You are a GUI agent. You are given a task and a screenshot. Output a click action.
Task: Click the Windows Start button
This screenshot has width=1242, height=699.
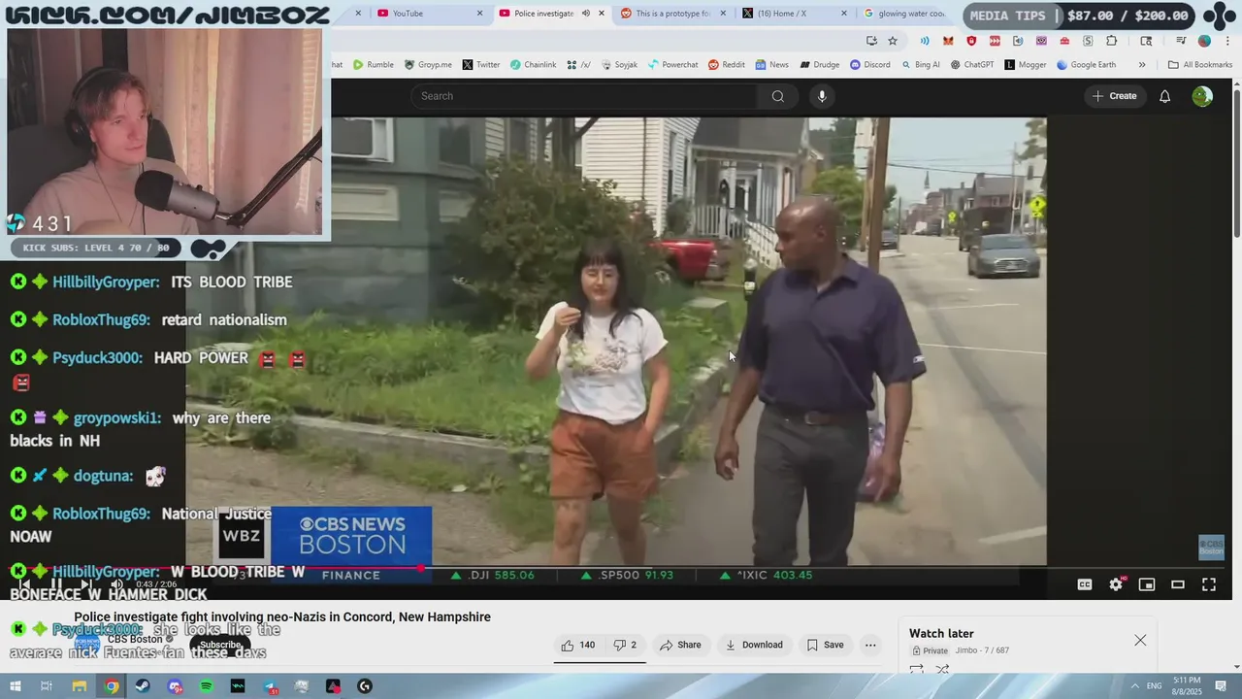pyautogui.click(x=15, y=686)
